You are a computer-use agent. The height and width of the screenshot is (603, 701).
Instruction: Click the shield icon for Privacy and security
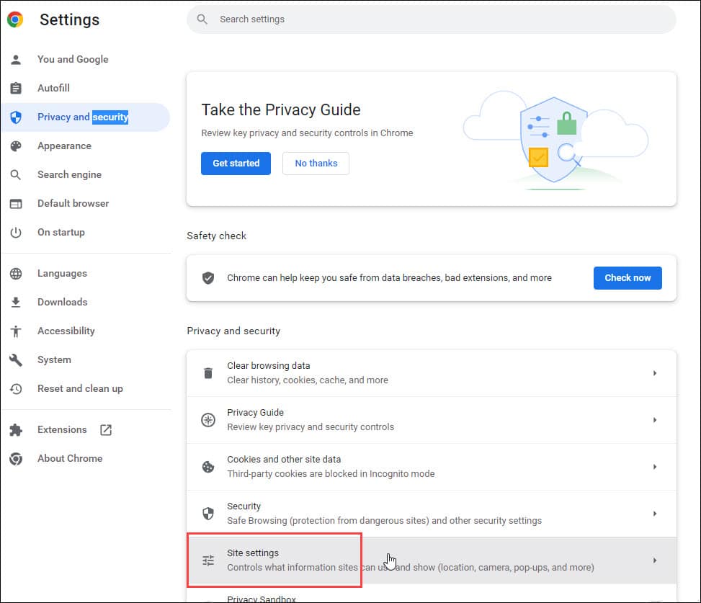point(16,117)
